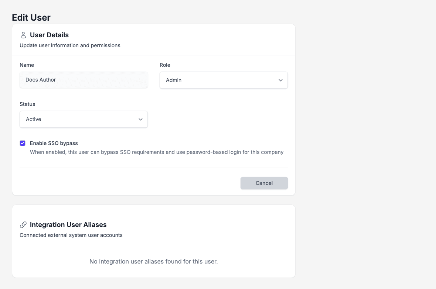The width and height of the screenshot is (436, 289).
Task: Click the SSO bypass description text
Action: (x=157, y=152)
